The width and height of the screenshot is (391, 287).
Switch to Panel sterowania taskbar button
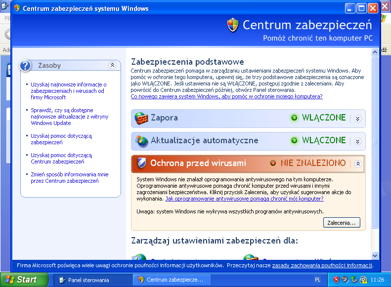coord(92,280)
